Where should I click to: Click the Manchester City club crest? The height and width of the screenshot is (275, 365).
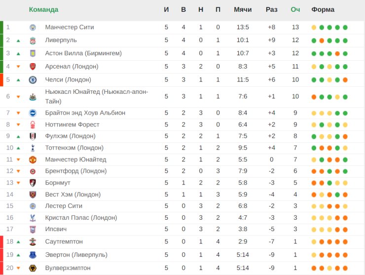(x=33, y=28)
